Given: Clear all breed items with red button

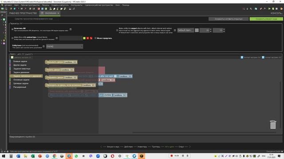Looking at the screenshot, I should 91,38.
